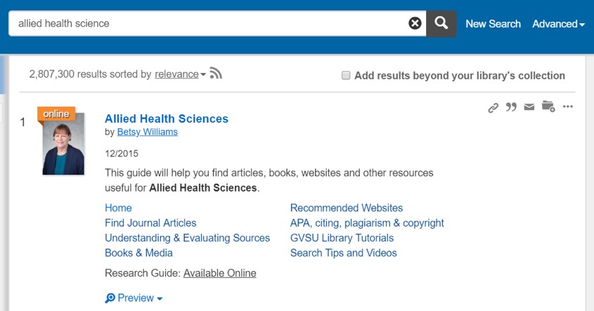Check Add results beyond your library's collection
This screenshot has width=594, height=311.
[x=346, y=75]
